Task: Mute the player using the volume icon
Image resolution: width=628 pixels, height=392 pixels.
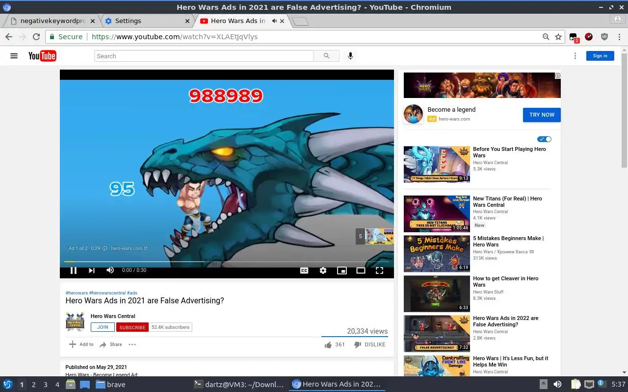Action: point(110,270)
